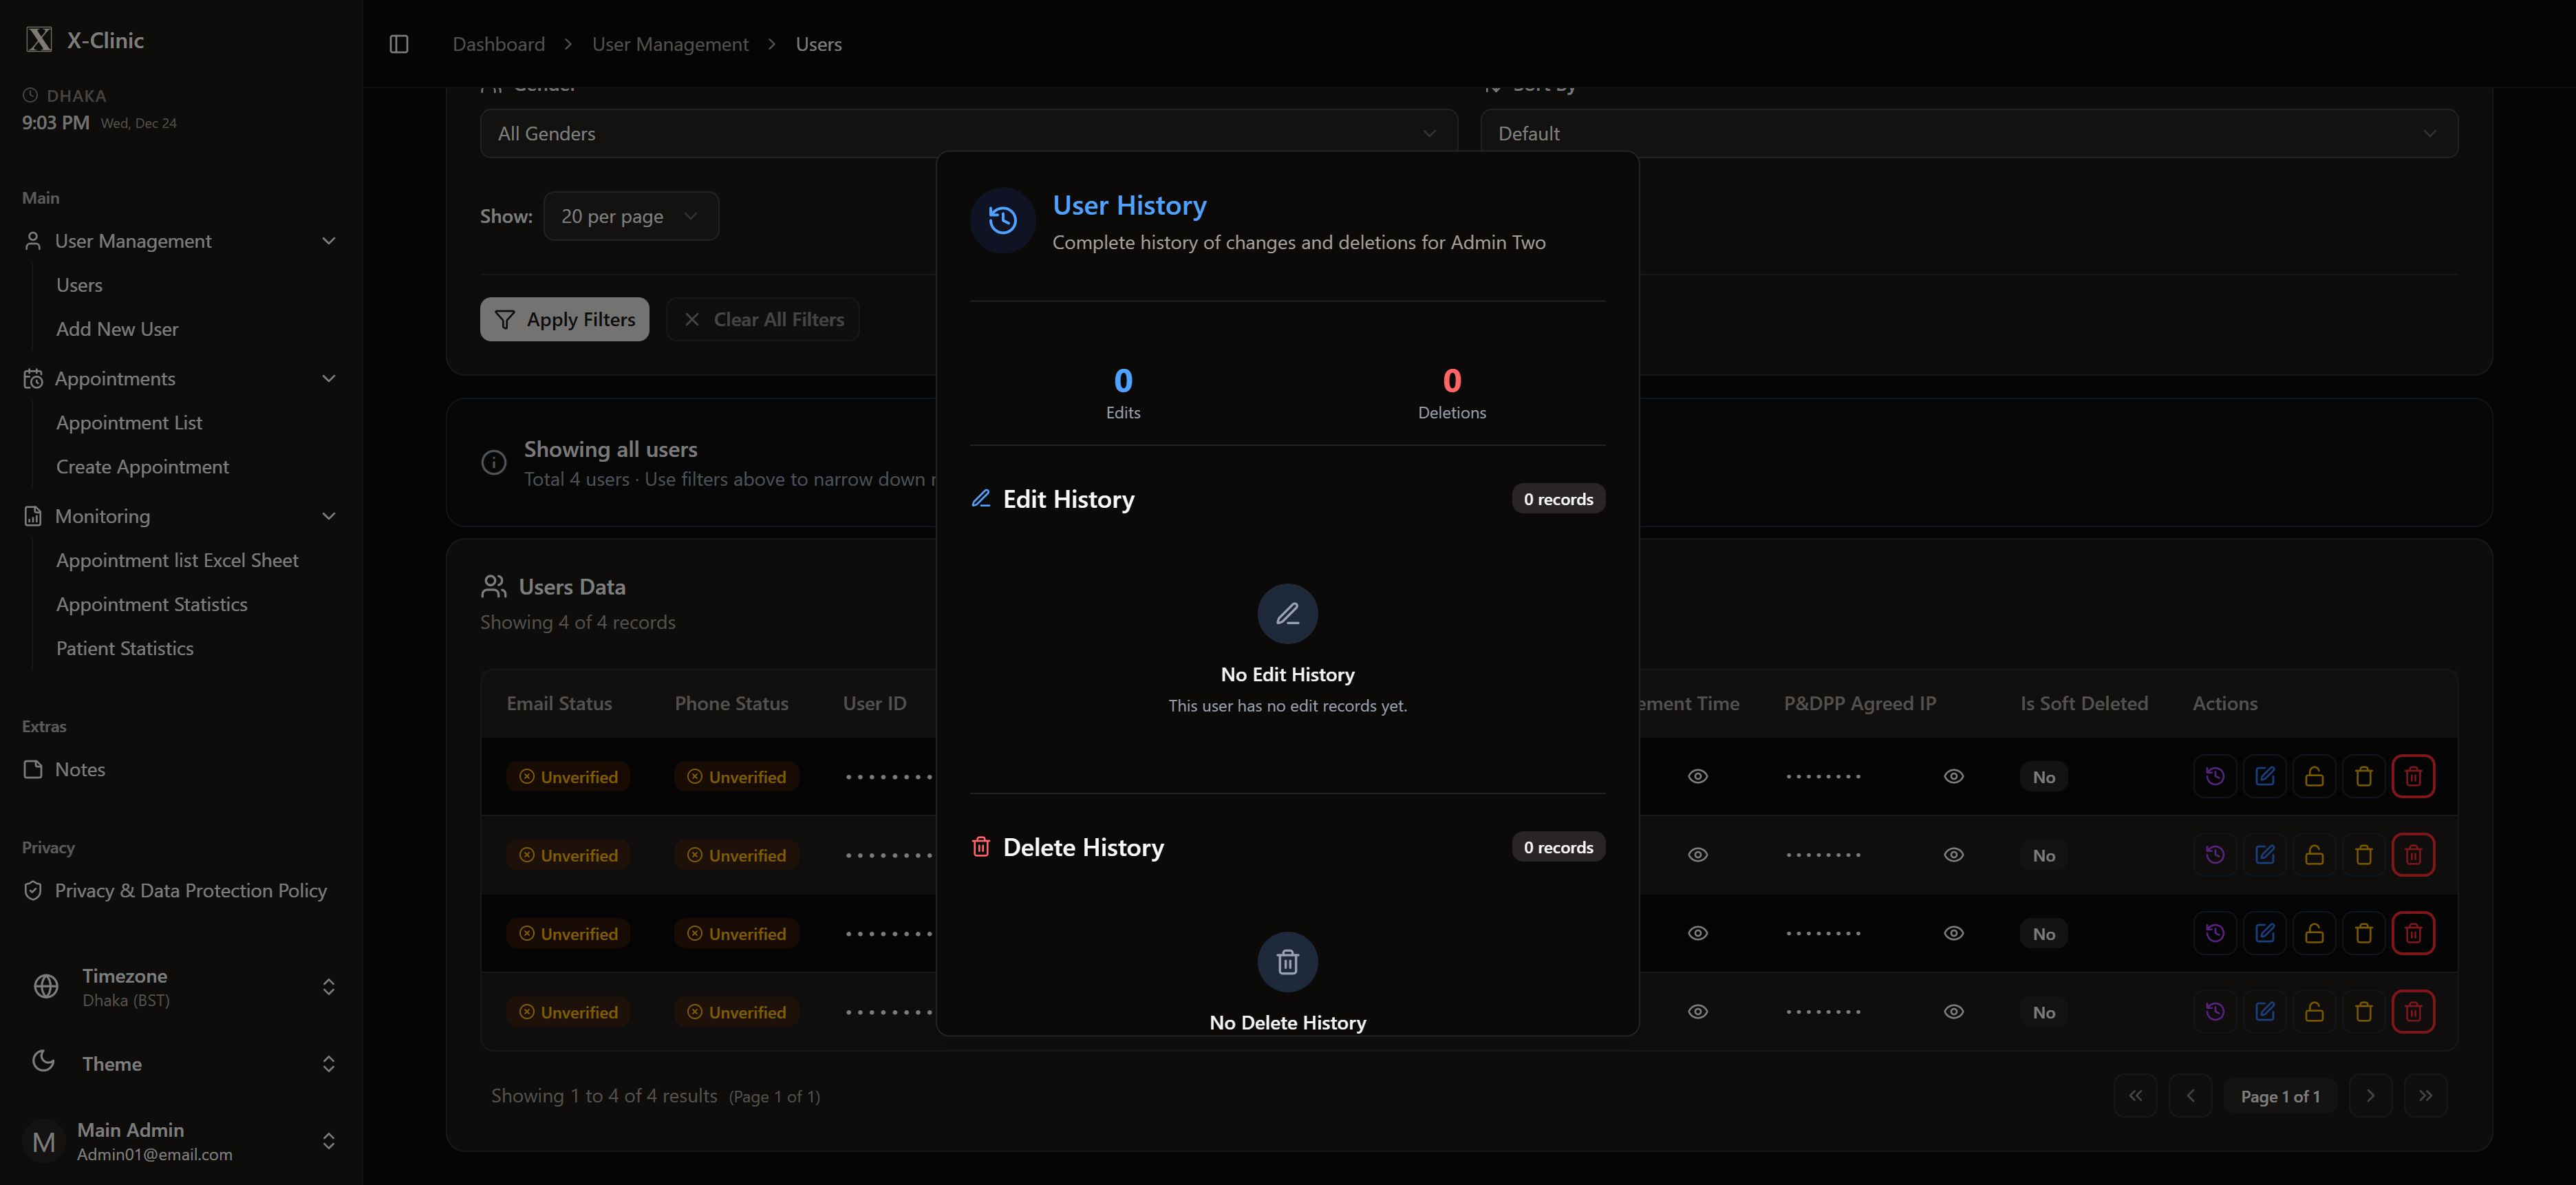Screen dimensions: 2576x1185
Task: Click blue edit icon in second user row
Action: 2264,855
